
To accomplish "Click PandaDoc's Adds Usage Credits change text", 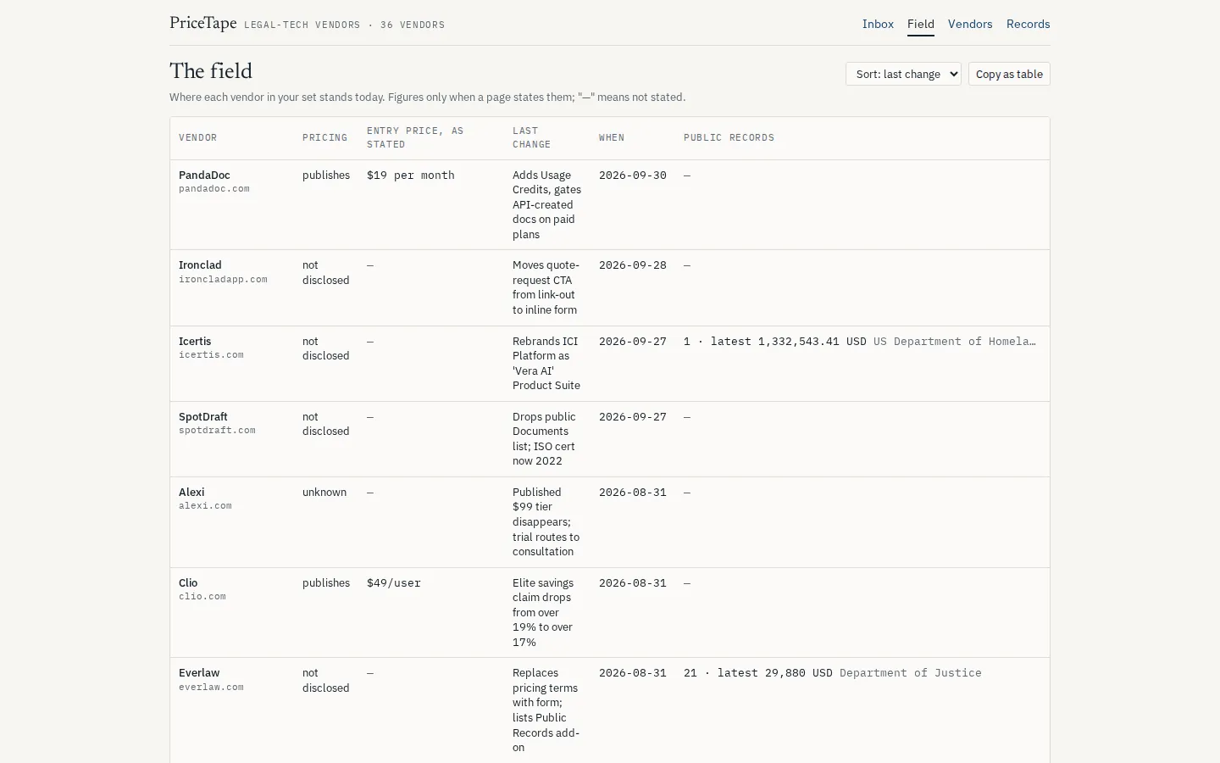I will pyautogui.click(x=546, y=204).
